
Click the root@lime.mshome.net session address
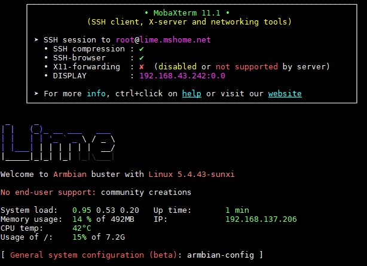(163, 40)
